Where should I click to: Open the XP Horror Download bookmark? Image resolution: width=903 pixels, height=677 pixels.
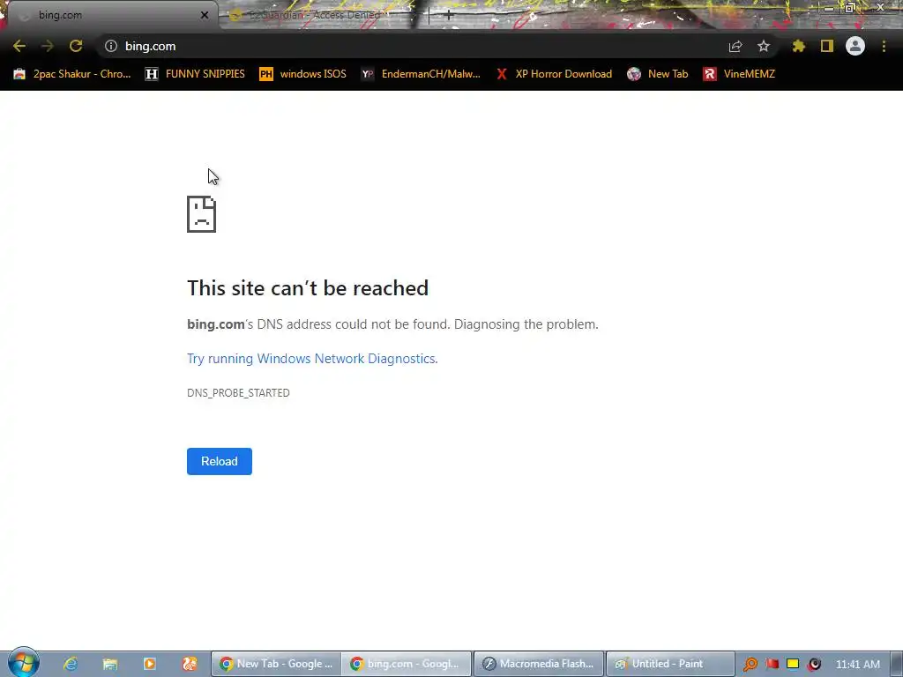point(555,74)
